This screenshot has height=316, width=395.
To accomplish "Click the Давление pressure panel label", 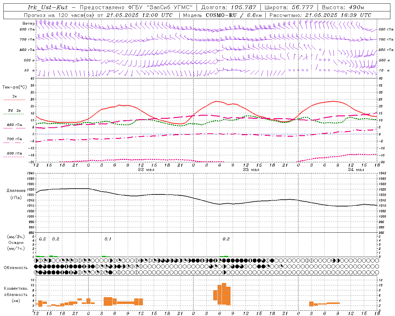I will tap(16, 191).
